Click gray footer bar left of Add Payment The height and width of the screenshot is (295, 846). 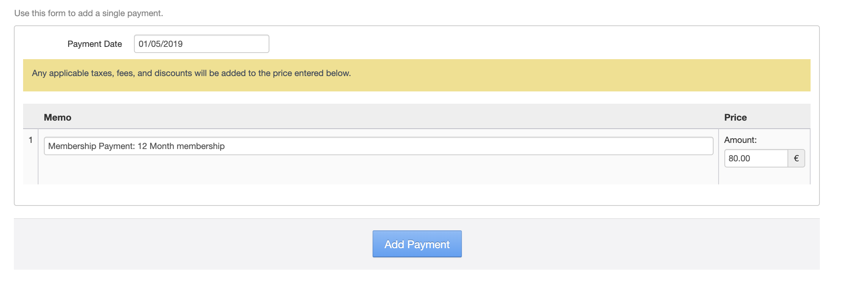tap(192, 244)
